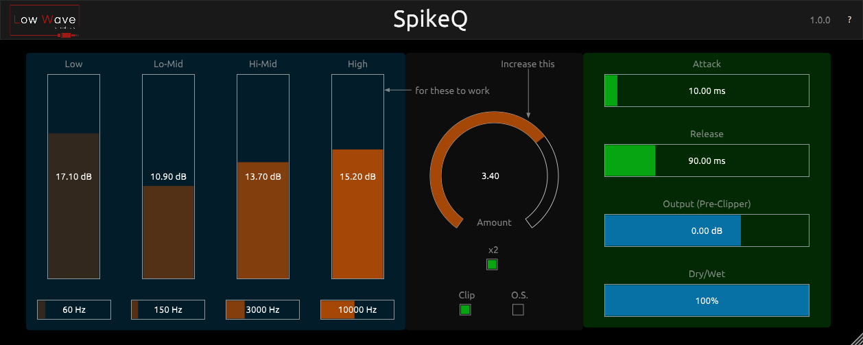Image resolution: width=863 pixels, height=345 pixels.
Task: Click the High band label
Action: click(x=357, y=64)
